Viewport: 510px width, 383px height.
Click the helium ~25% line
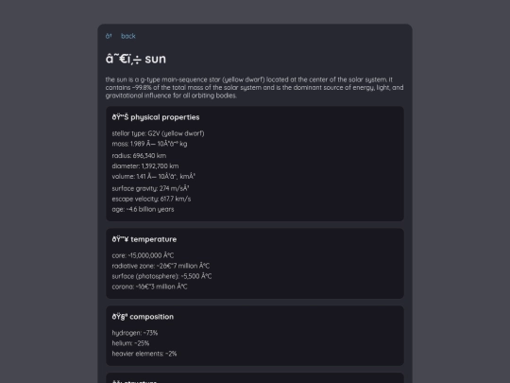[x=130, y=343]
